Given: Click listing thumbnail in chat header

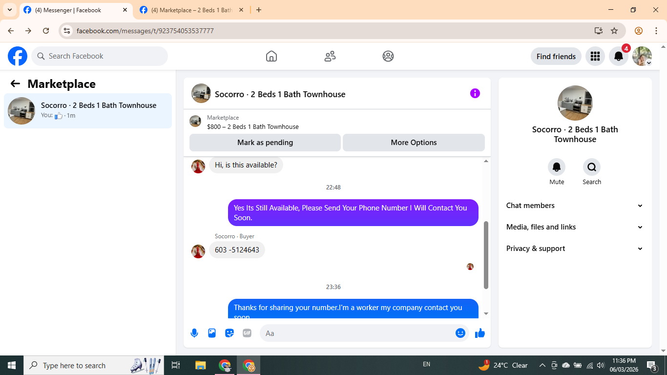Looking at the screenshot, I should pyautogui.click(x=201, y=93).
